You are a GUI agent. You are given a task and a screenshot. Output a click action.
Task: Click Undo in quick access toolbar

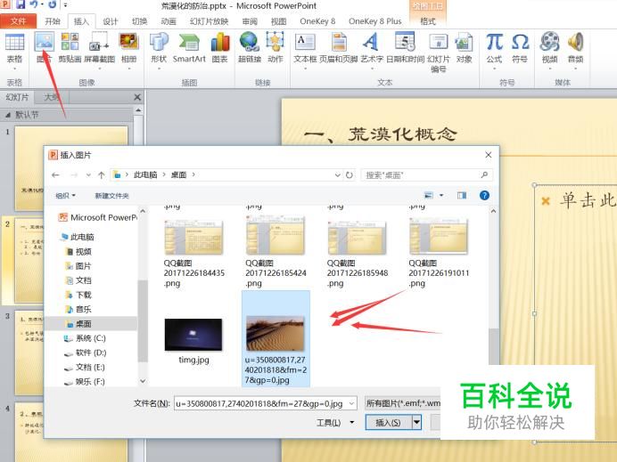[x=34, y=4]
